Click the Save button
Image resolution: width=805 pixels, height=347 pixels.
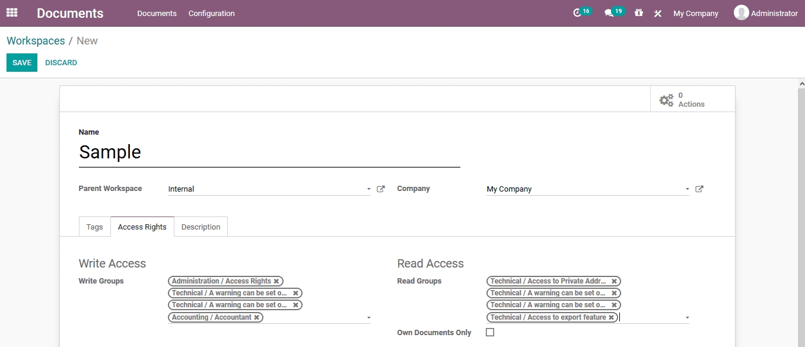22,63
